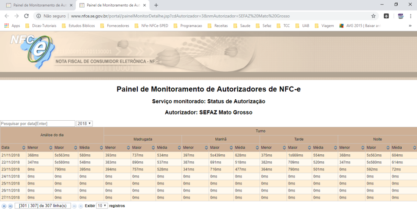Open the Chrome three-dot menu
Viewport: 417px width, 223px height.
click(x=410, y=16)
